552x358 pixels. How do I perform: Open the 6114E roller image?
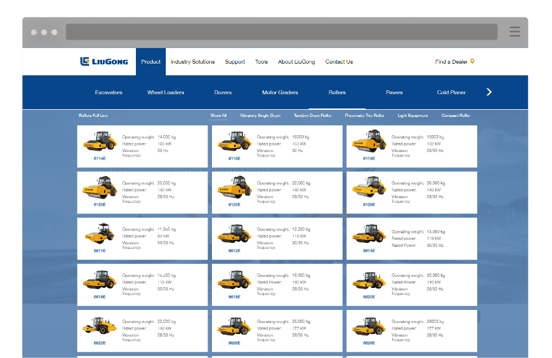100,141
